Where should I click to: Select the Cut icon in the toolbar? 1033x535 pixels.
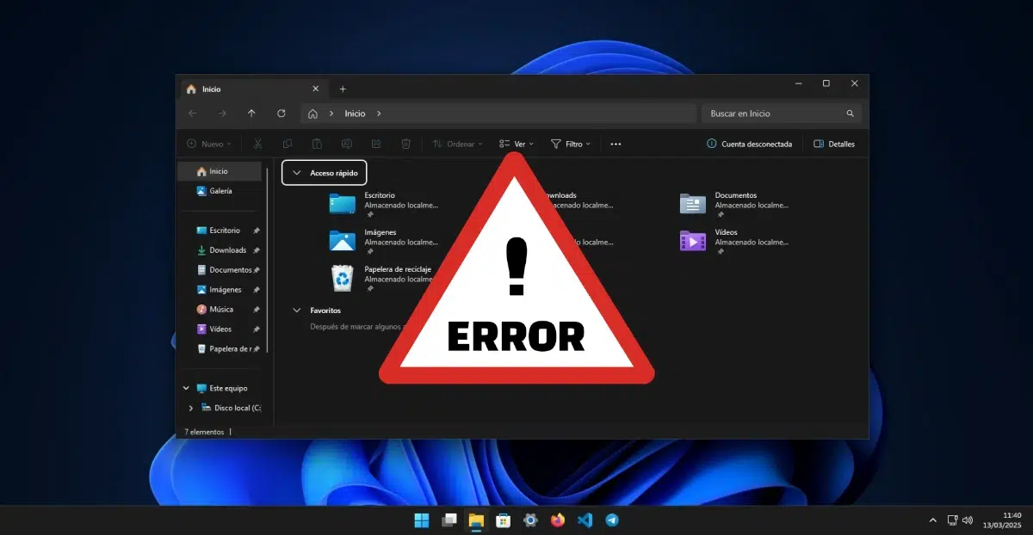click(258, 144)
